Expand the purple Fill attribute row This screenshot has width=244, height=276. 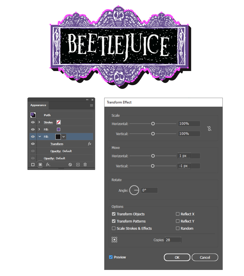pyautogui.click(x=39, y=129)
